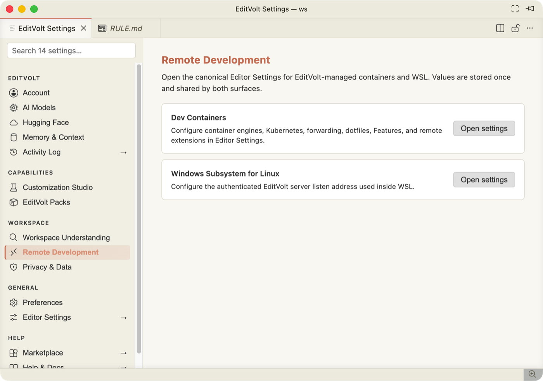Go to the Account settings page

pyautogui.click(x=67, y=93)
